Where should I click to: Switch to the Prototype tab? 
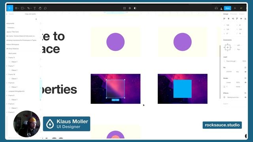(234, 14)
